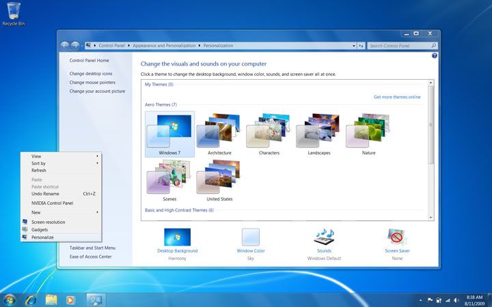Viewport: 492px width, 307px height.
Task: Select Personalization window taskbar button
Action: click(x=96, y=300)
